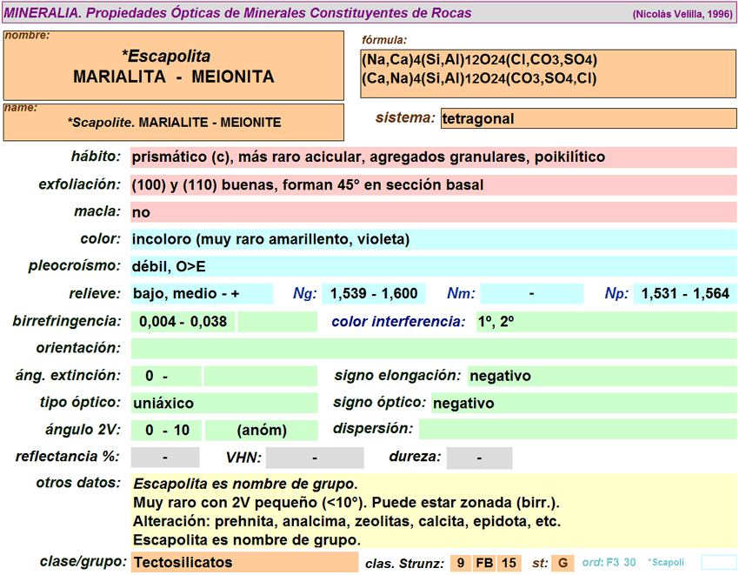Select the Ng refractive index field
This screenshot has width=739, height=575.
(373, 294)
